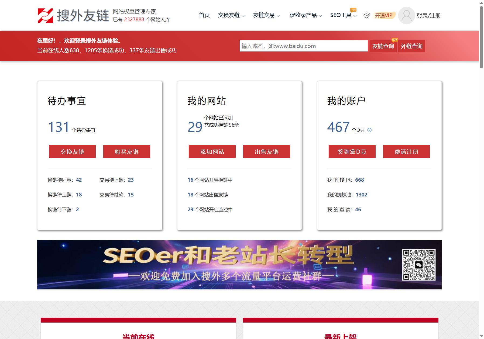Click the 搜外友链 logo icon
Viewport: 484px width, 339px height.
(45, 15)
